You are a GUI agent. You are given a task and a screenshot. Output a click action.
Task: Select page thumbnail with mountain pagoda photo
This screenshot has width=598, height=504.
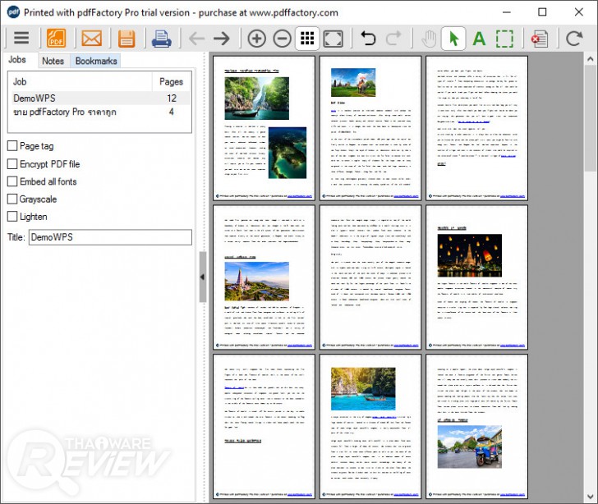pyautogui.click(x=264, y=277)
